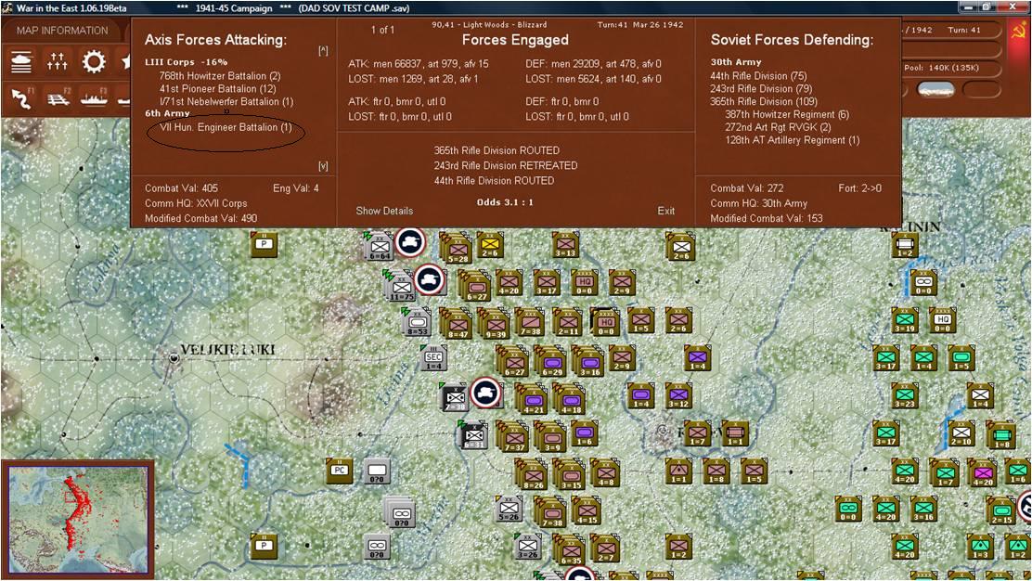
Task: Select the German 11=75 infantry counter
Action: pyautogui.click(x=402, y=290)
